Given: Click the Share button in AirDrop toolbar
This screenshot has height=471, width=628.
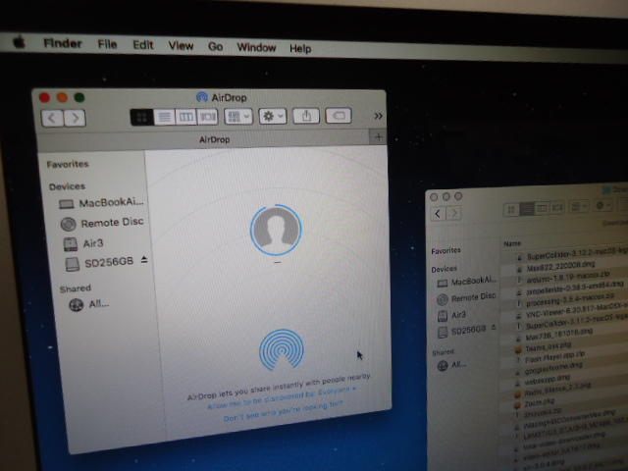Looking at the screenshot, I should pyautogui.click(x=306, y=116).
